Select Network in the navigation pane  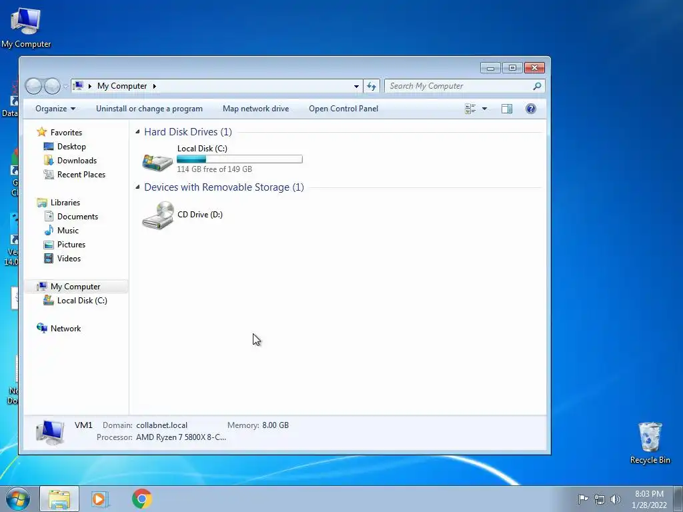coord(65,329)
